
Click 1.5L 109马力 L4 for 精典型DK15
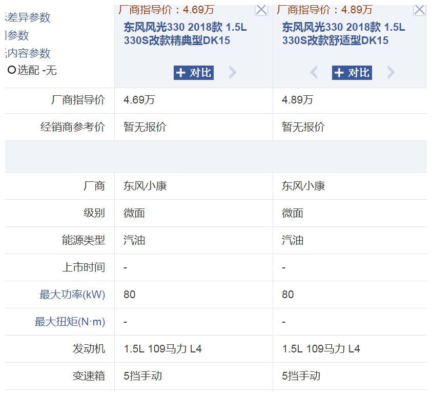[x=162, y=349]
